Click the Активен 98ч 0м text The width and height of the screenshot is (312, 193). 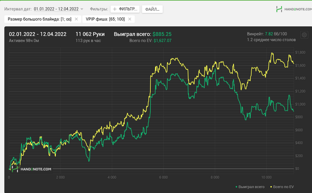click(x=24, y=41)
